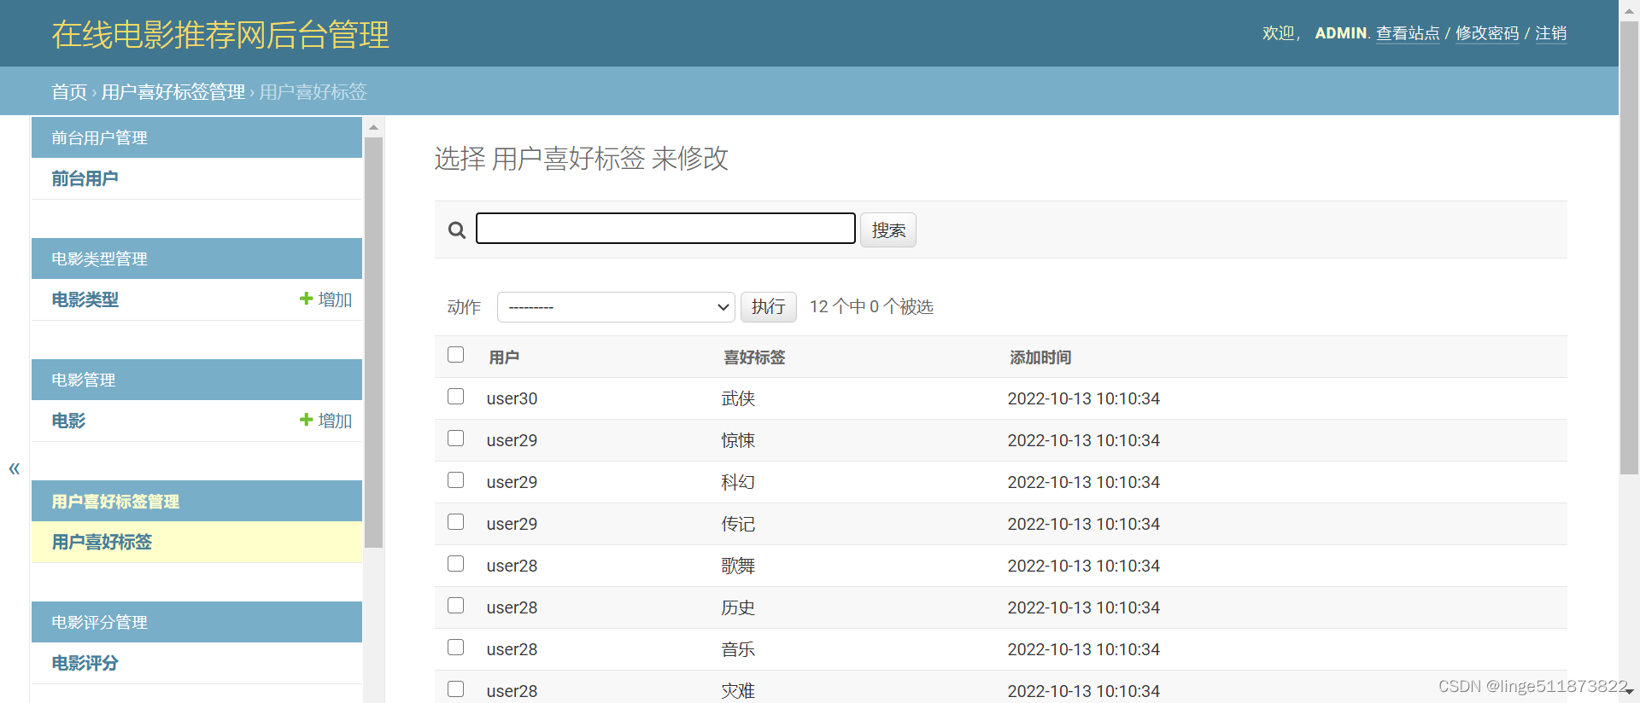This screenshot has width=1640, height=703.
Task: Click the search magnifier icon
Action: pos(457,229)
